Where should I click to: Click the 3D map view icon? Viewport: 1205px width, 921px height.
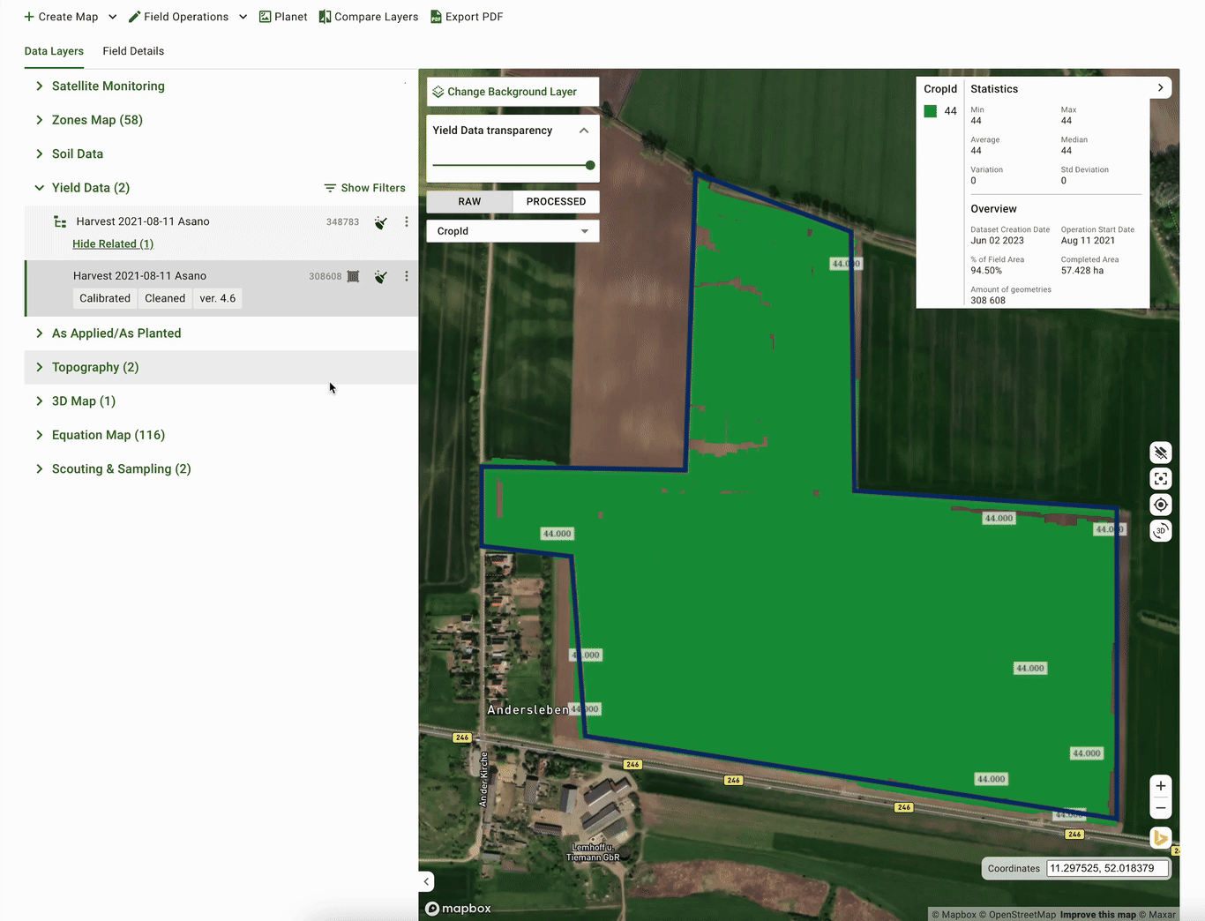point(1161,531)
